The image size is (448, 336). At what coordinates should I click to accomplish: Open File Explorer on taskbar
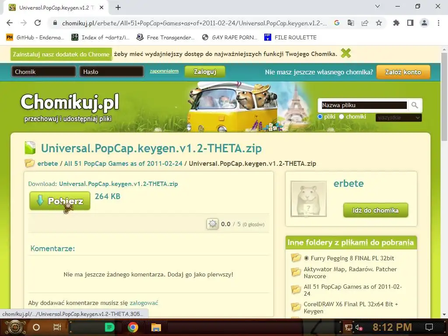156,327
